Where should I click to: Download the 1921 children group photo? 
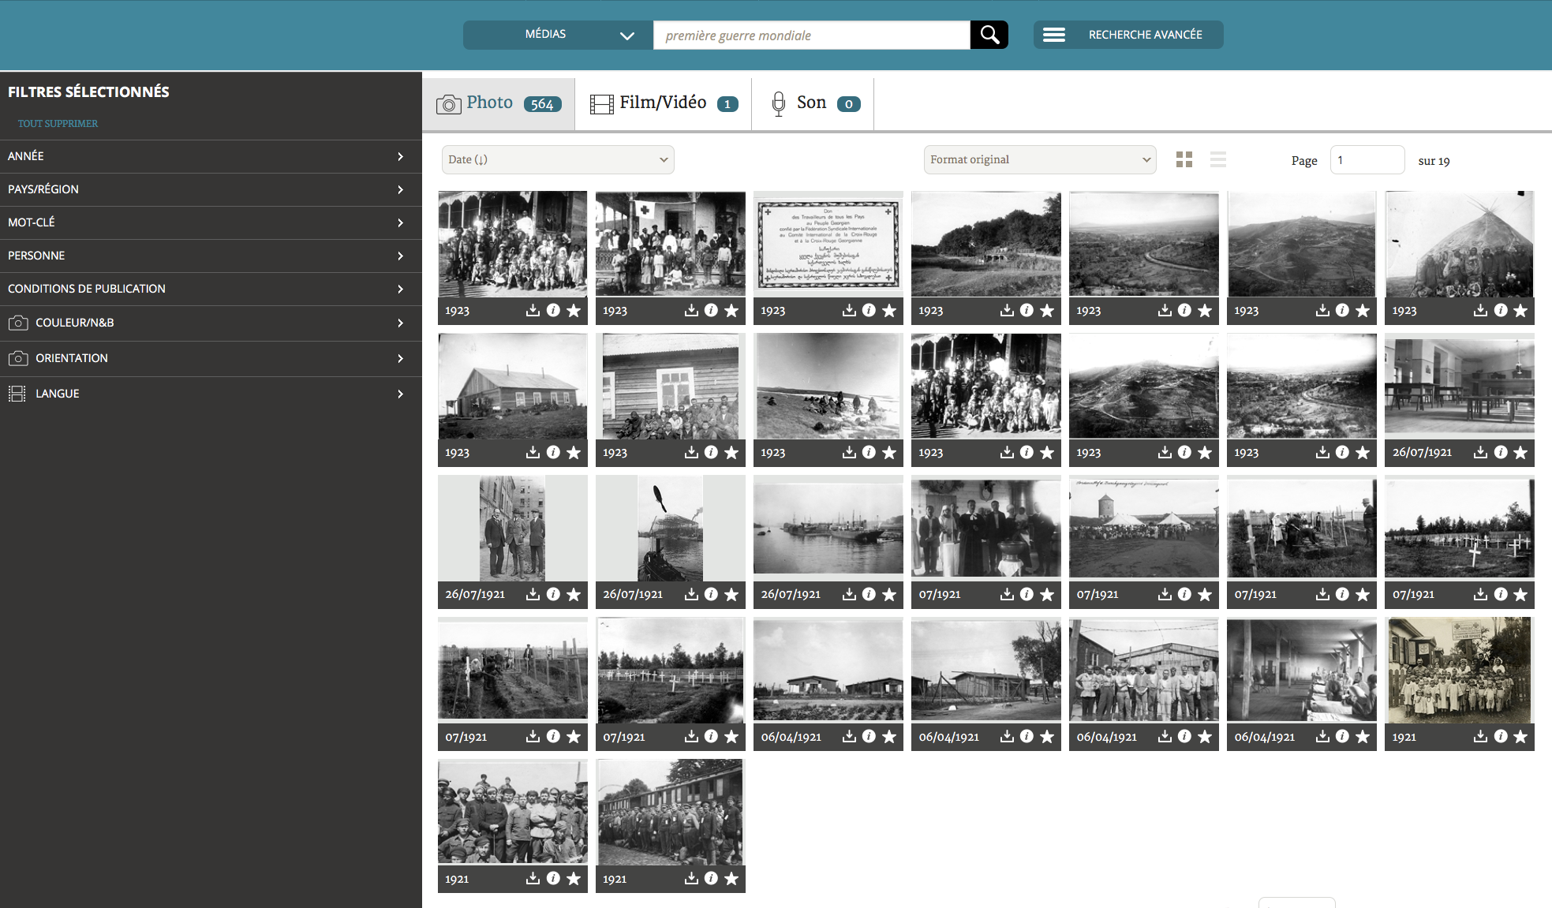pos(1480,736)
